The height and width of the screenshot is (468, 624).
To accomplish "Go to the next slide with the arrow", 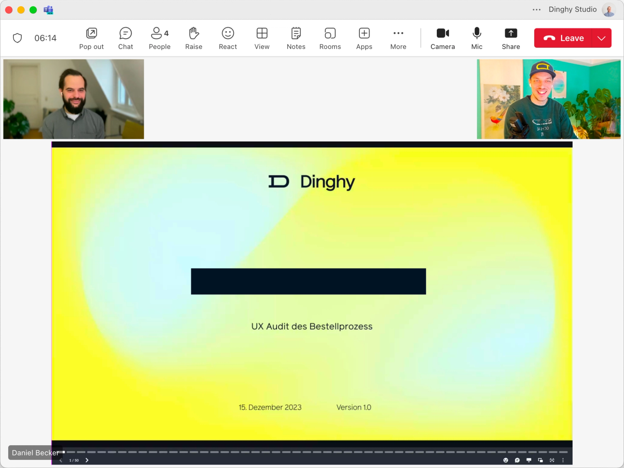I will click(87, 460).
